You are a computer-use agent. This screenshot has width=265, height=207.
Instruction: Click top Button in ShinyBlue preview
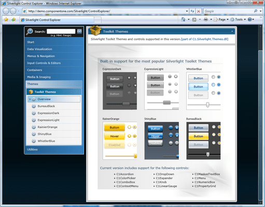click(x=155, y=129)
